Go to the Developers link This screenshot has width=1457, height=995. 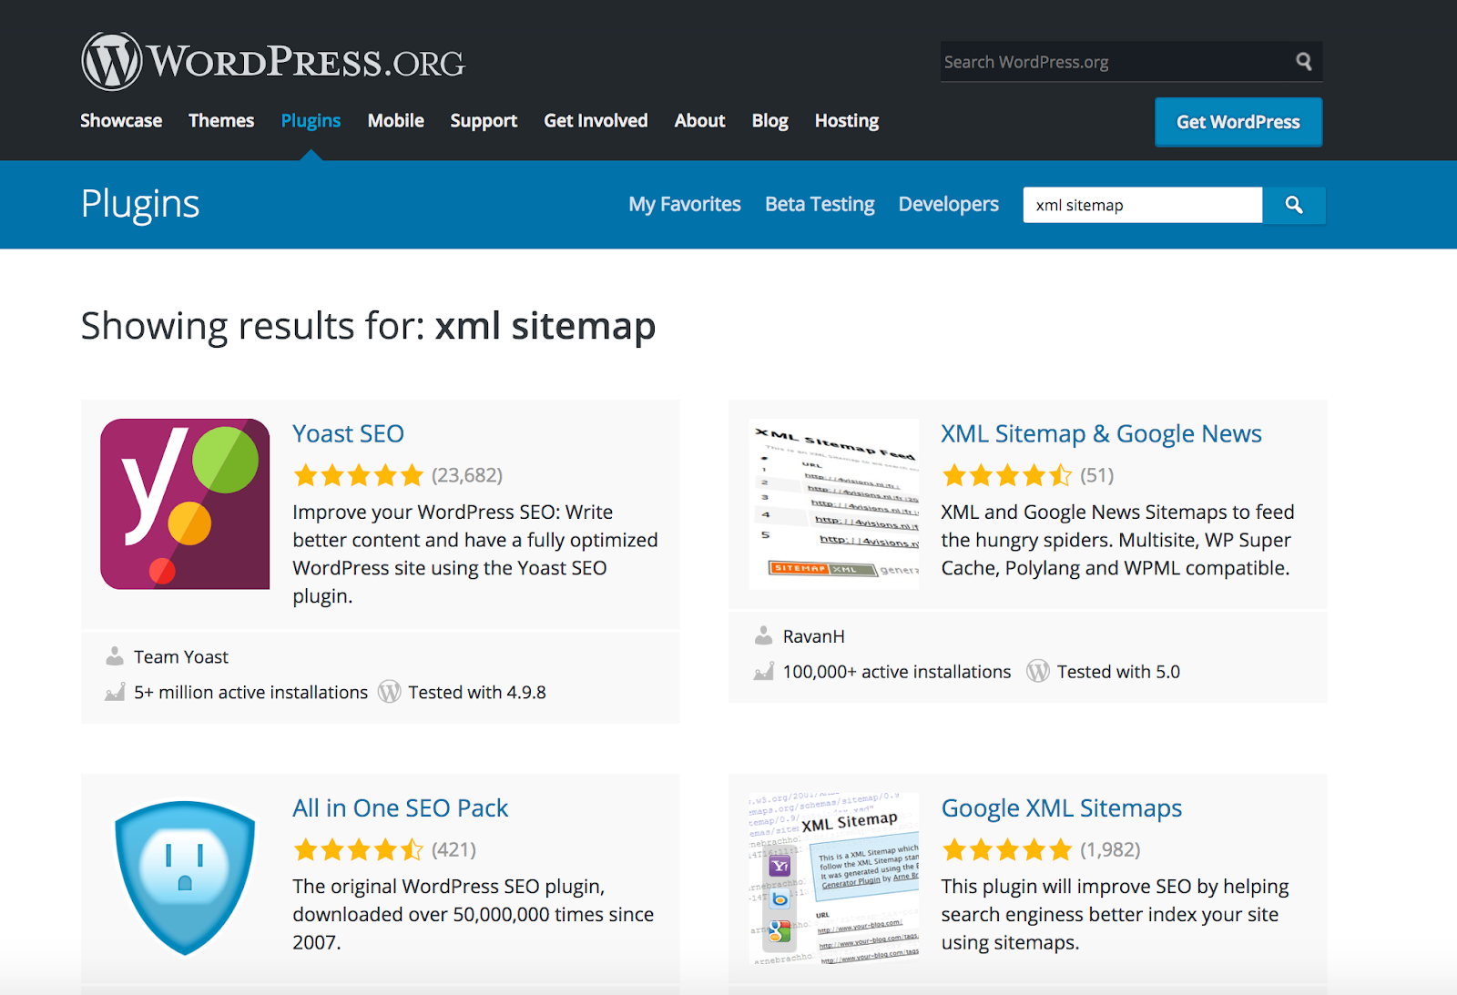pyautogui.click(x=949, y=205)
